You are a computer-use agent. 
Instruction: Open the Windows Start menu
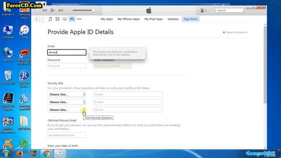(6, 154)
